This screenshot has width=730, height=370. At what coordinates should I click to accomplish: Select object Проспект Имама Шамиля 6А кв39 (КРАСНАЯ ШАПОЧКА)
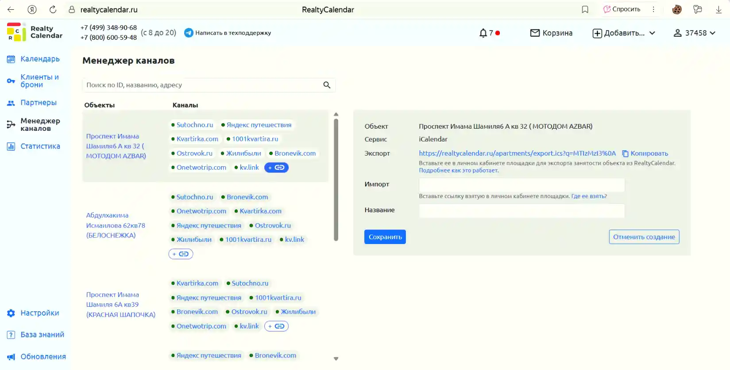(121, 305)
